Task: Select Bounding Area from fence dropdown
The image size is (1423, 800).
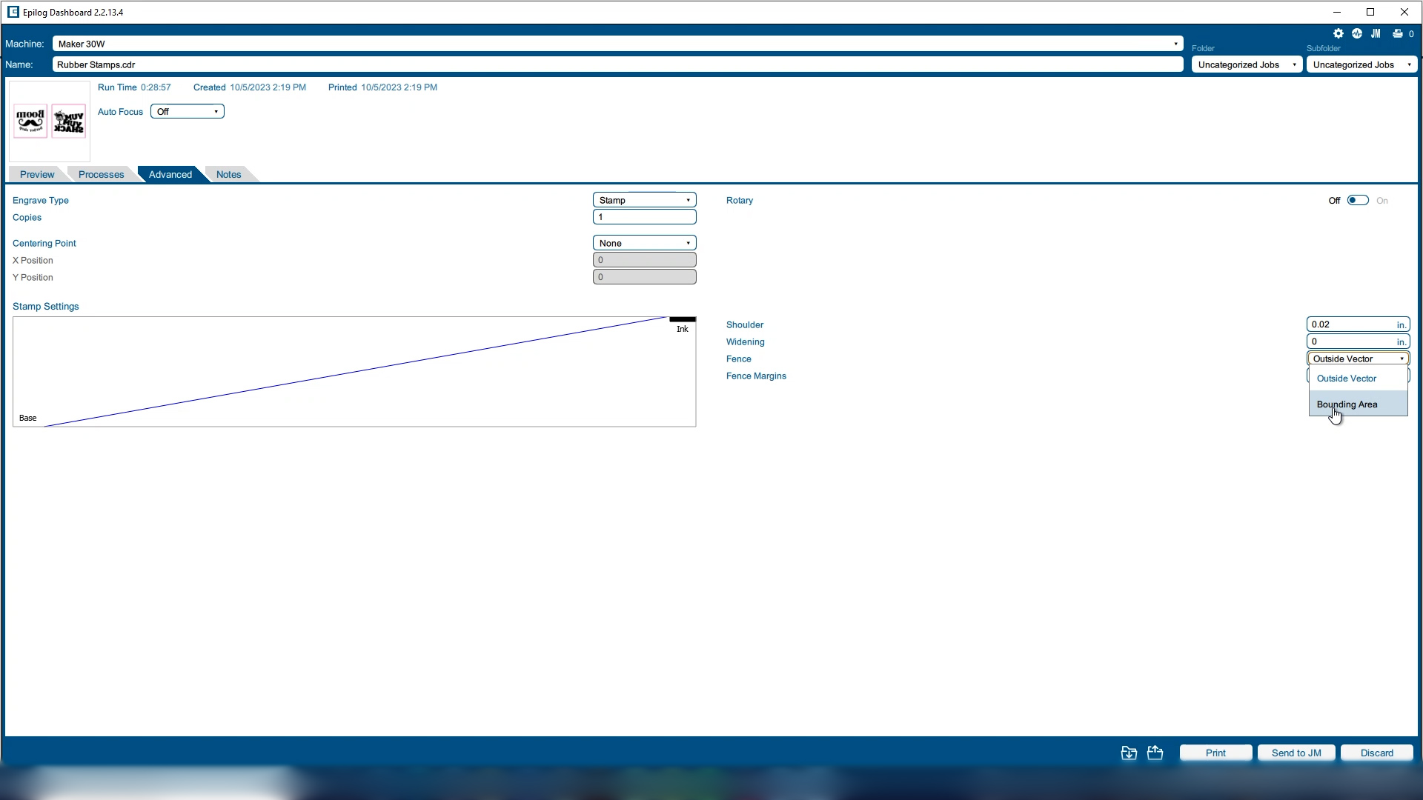Action: coord(1350,404)
